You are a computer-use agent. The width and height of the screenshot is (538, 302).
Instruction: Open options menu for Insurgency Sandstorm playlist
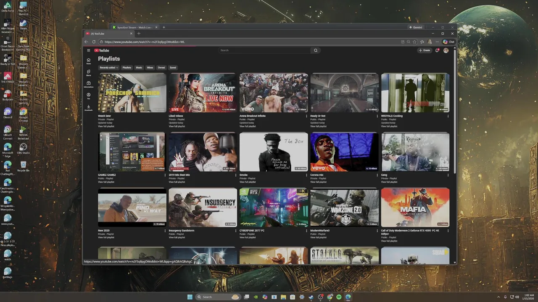point(236,231)
